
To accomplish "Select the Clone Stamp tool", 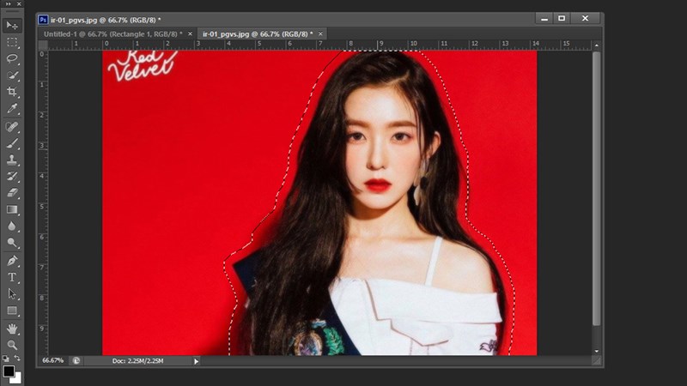I will (x=12, y=160).
